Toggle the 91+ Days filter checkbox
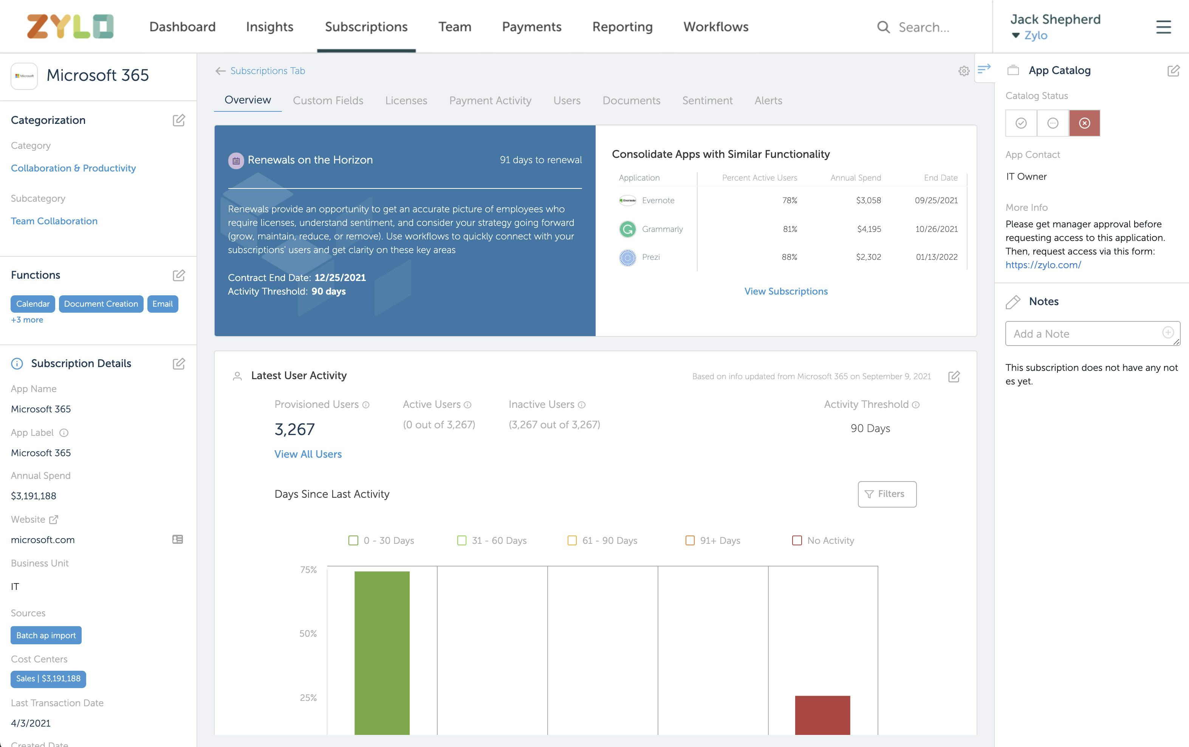Screen dimensions: 1189x747 688,540
